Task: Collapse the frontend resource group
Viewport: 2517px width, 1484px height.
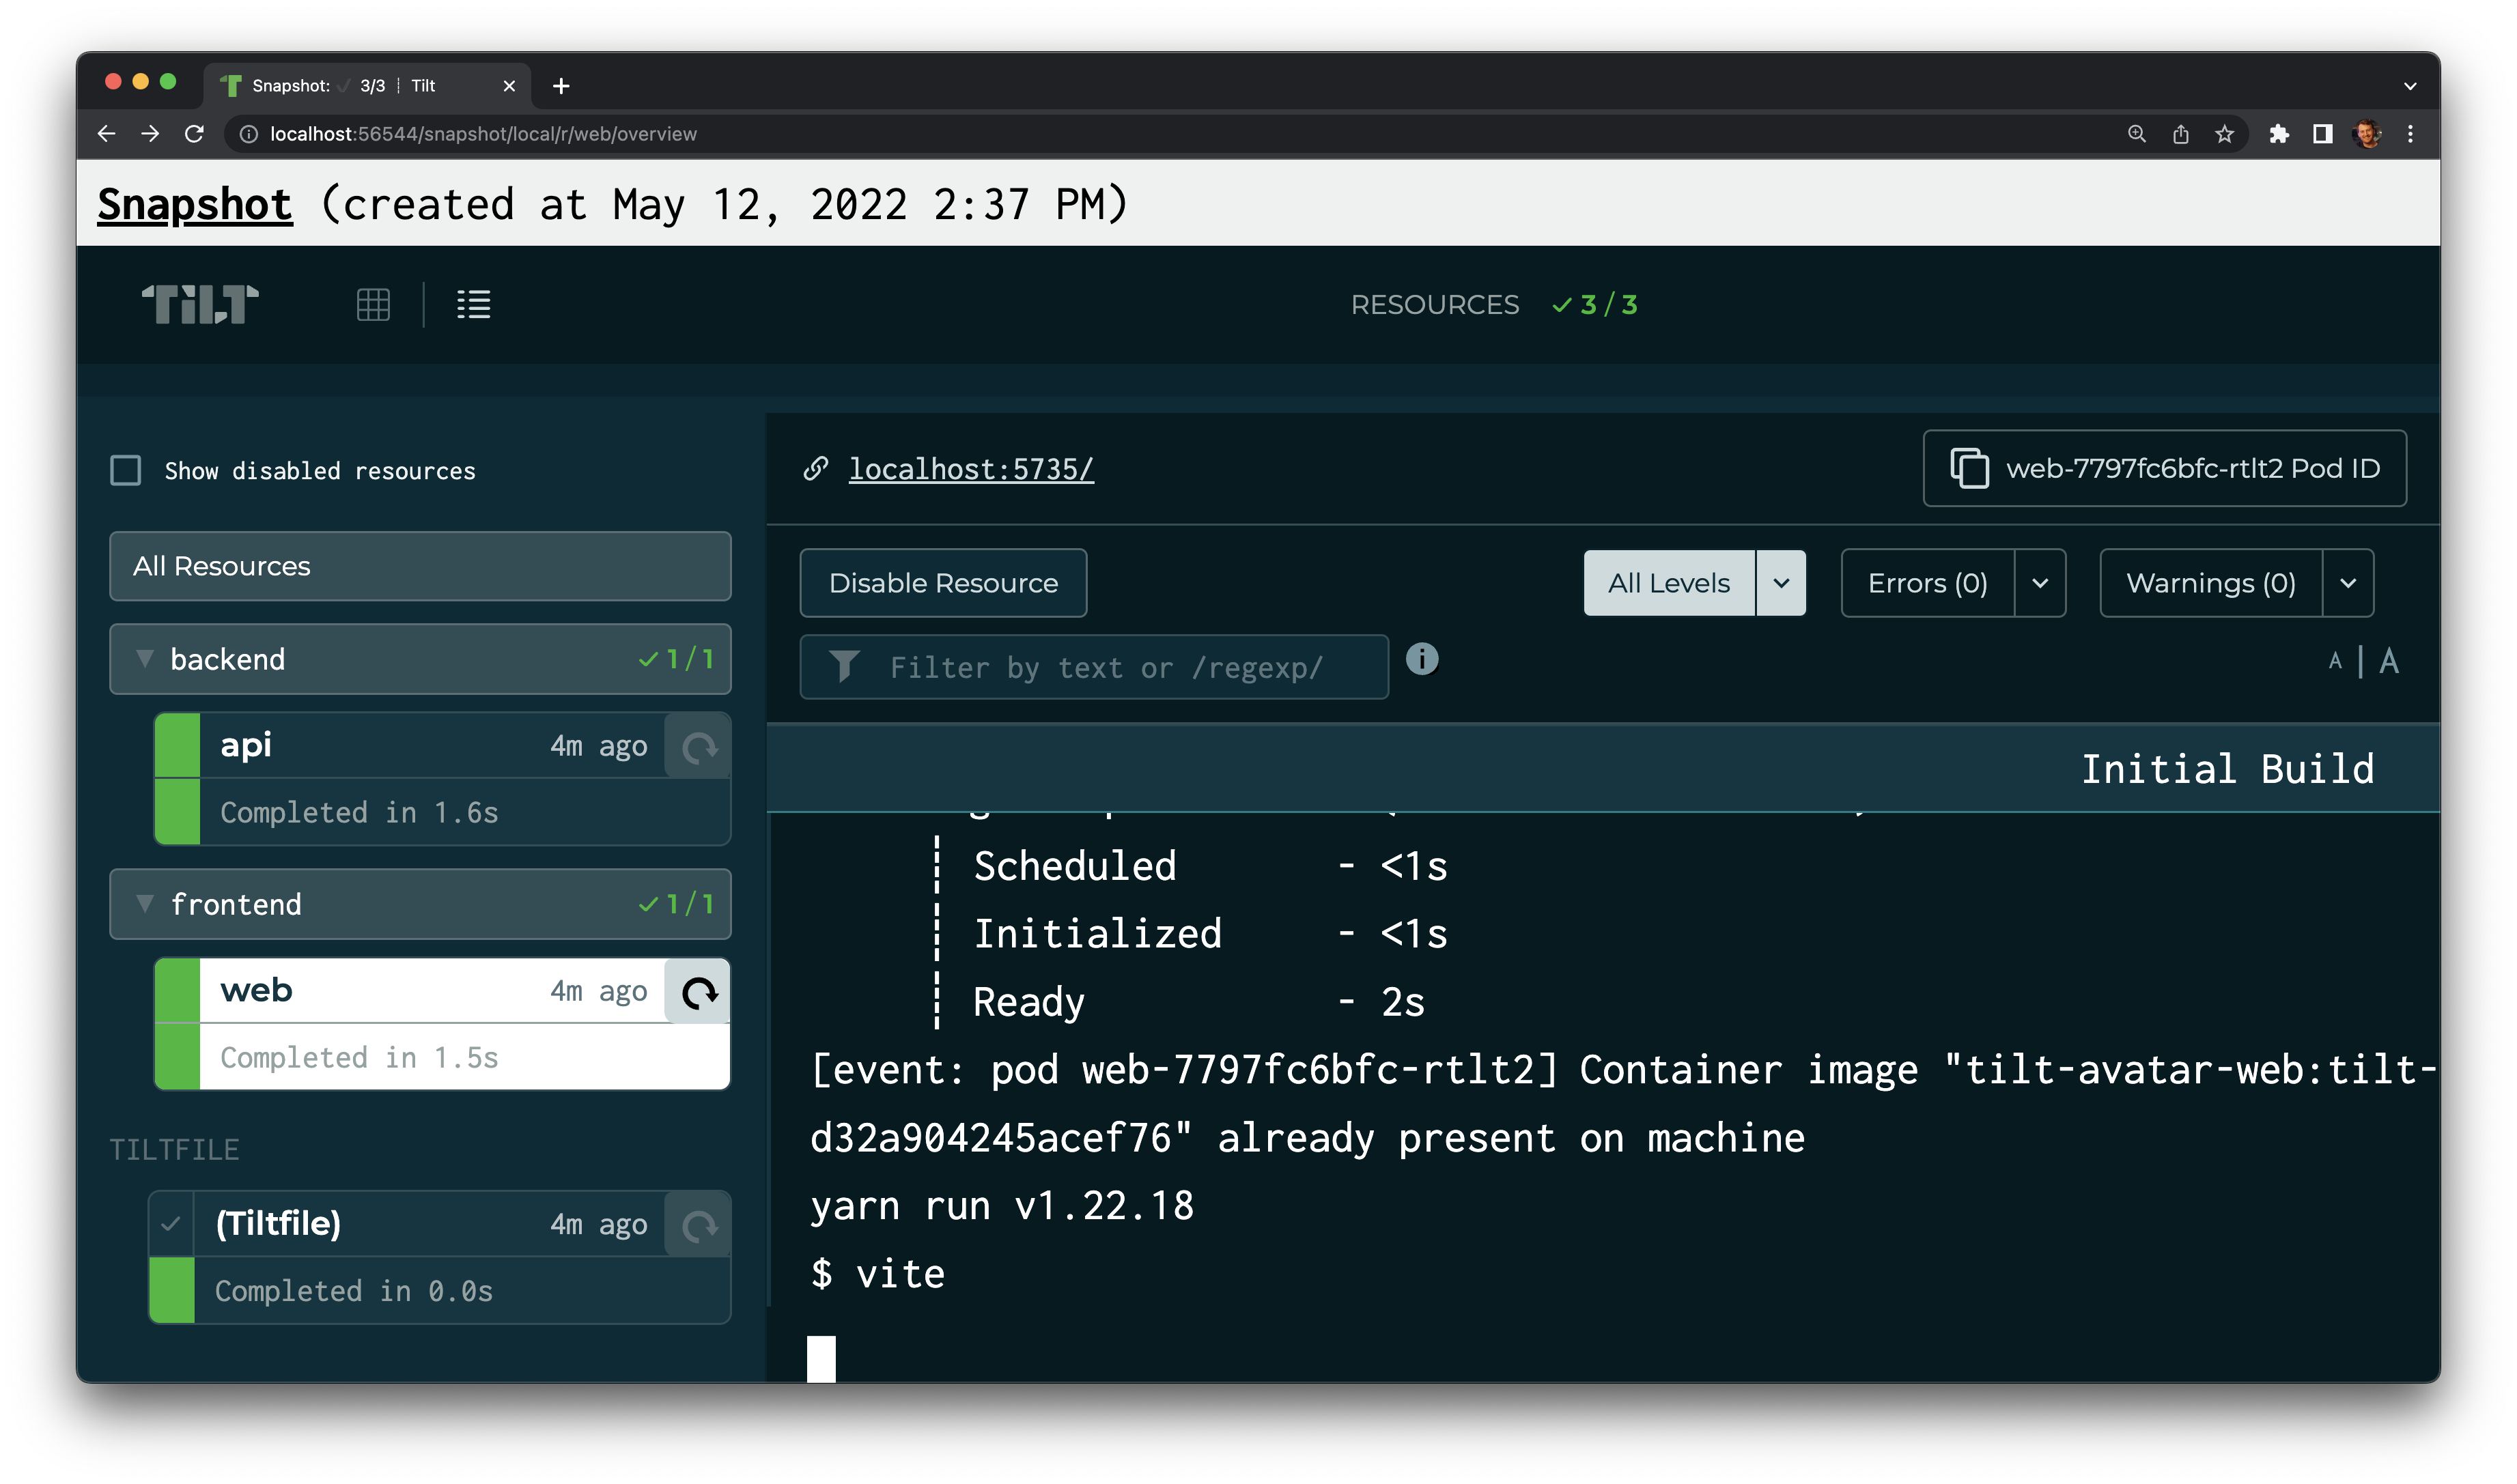Action: 146,904
